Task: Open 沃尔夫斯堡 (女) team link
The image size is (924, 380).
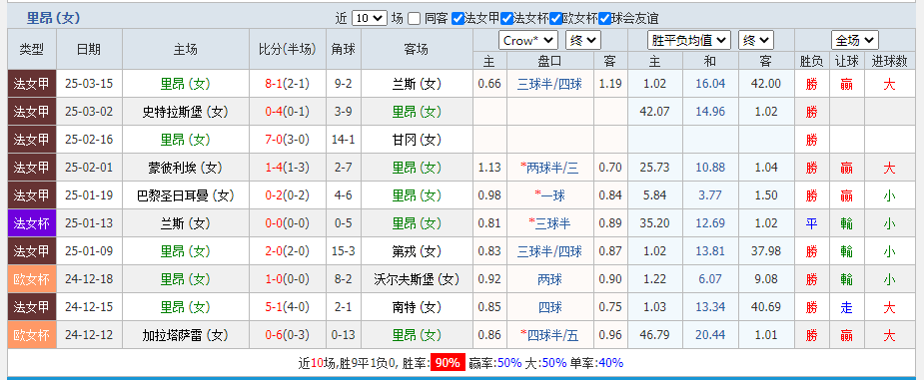Action: [417, 279]
